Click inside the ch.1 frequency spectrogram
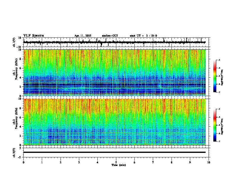The height and width of the screenshot is (182, 235). pyautogui.click(x=115, y=73)
